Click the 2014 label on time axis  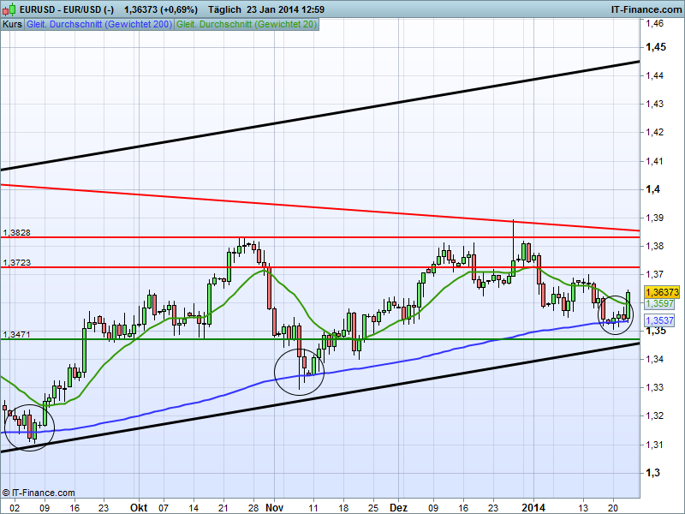(533, 506)
